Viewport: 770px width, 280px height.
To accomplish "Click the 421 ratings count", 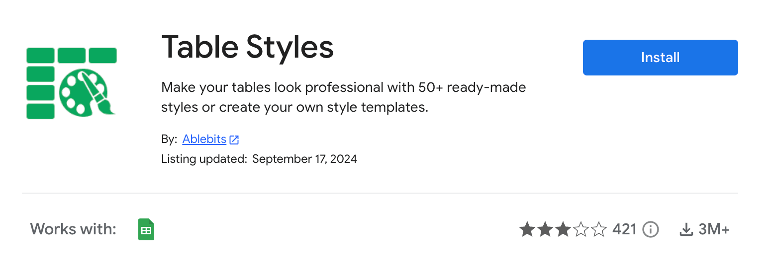I will click(625, 229).
